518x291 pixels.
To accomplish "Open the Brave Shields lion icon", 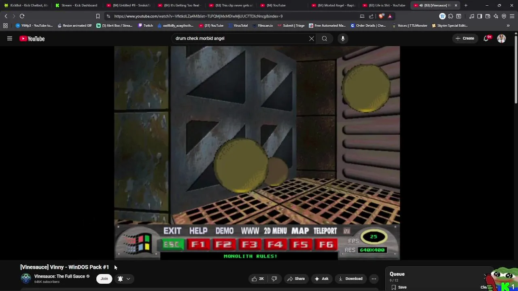I will point(382,16).
